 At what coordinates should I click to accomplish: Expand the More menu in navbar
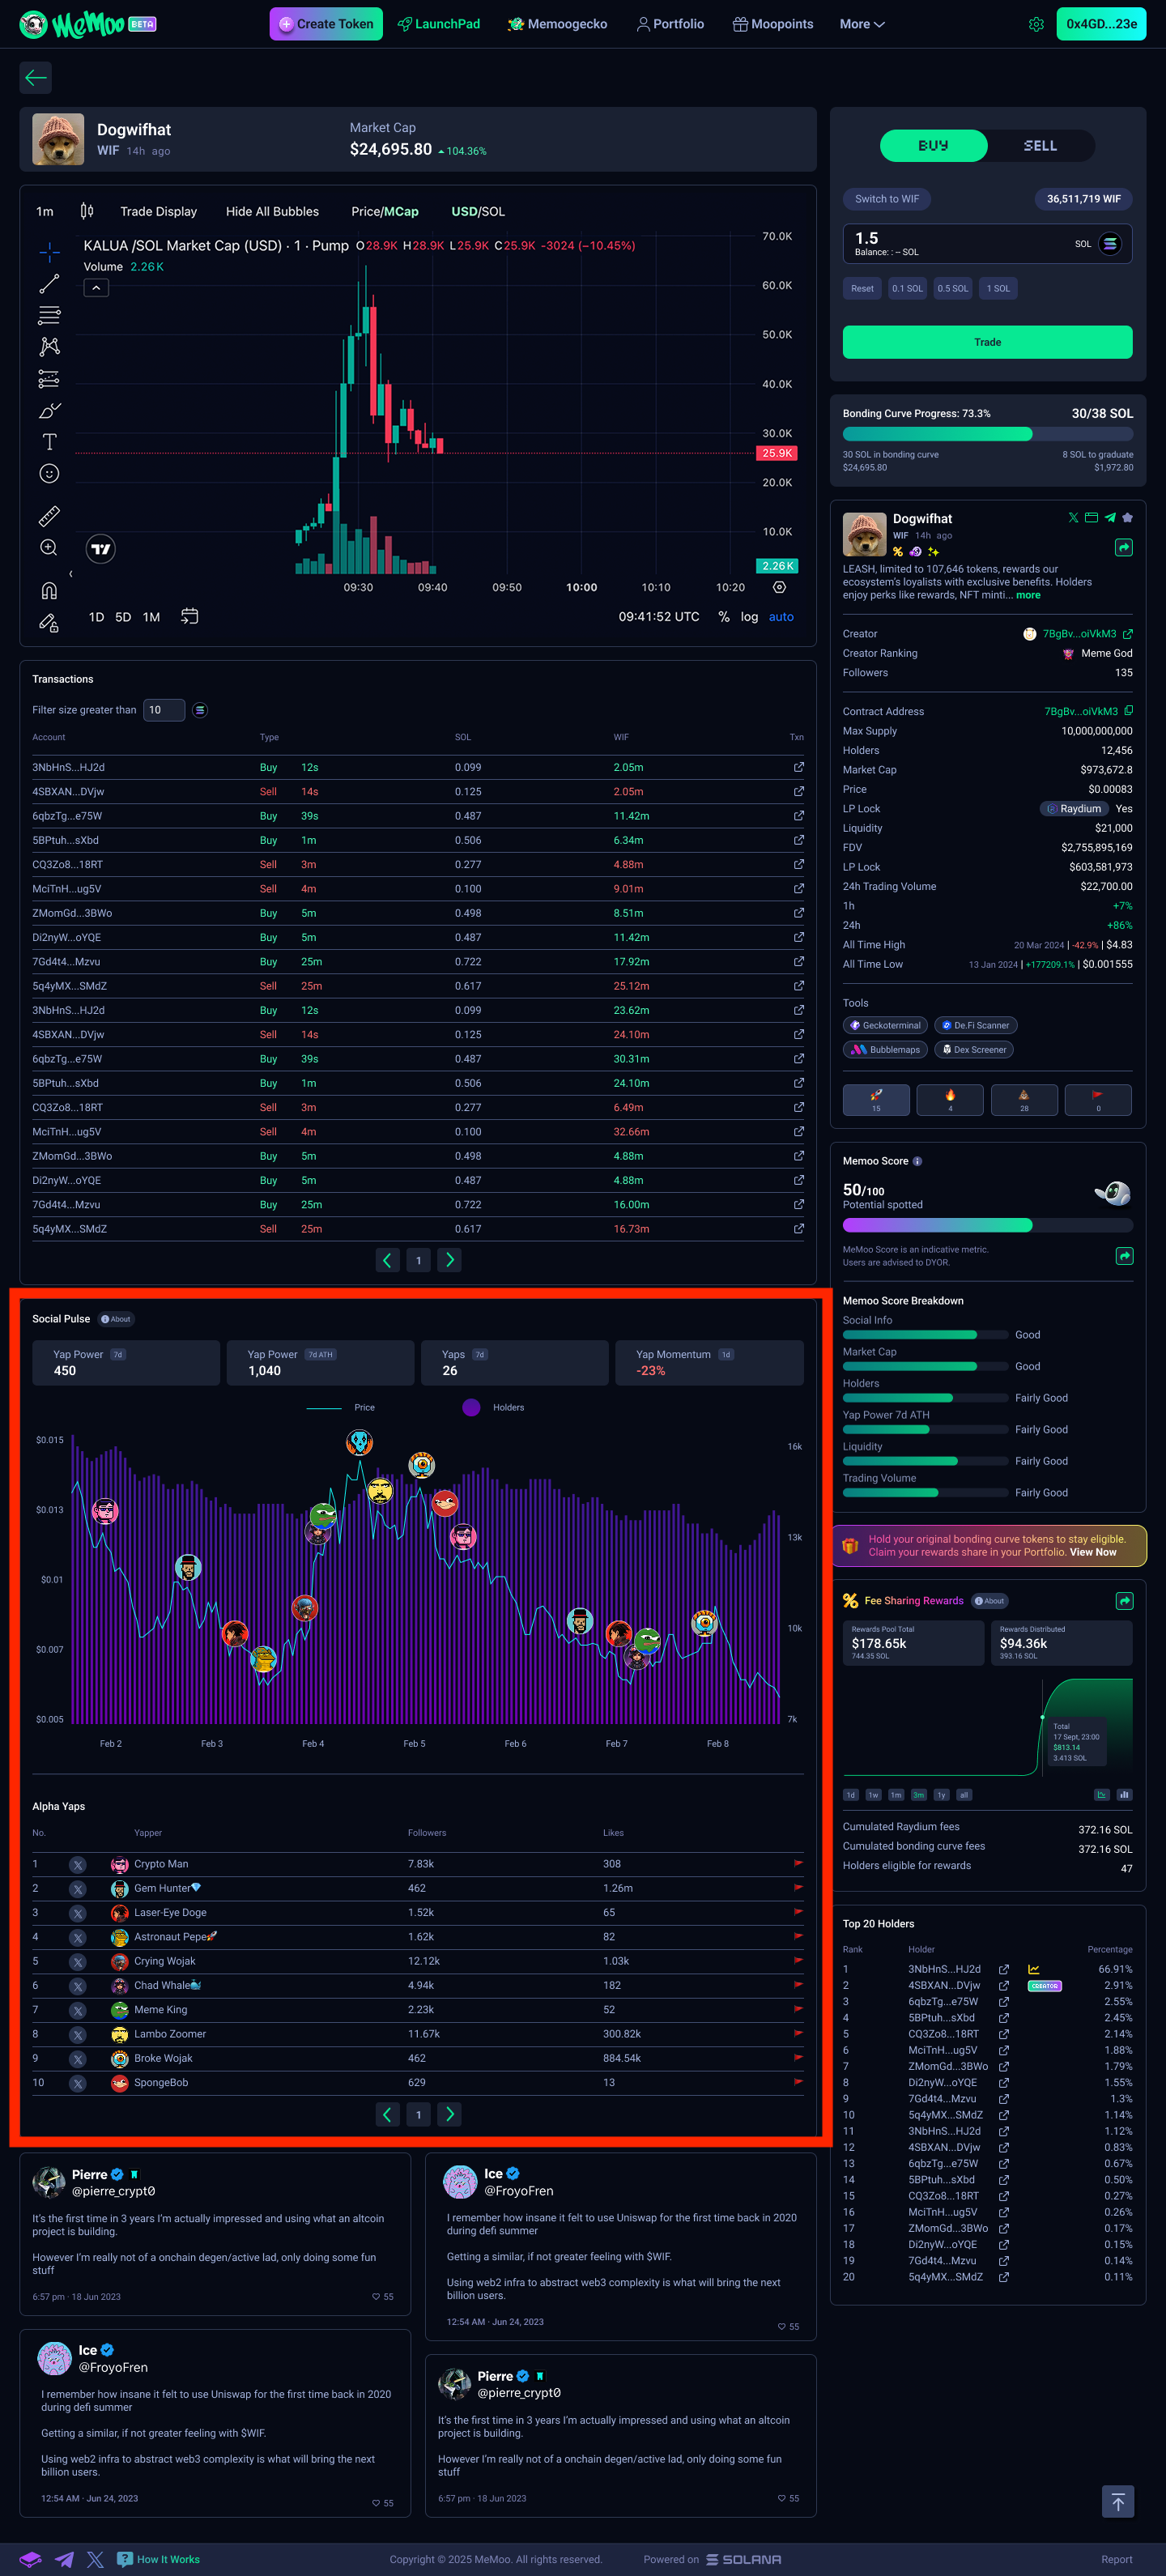(861, 24)
